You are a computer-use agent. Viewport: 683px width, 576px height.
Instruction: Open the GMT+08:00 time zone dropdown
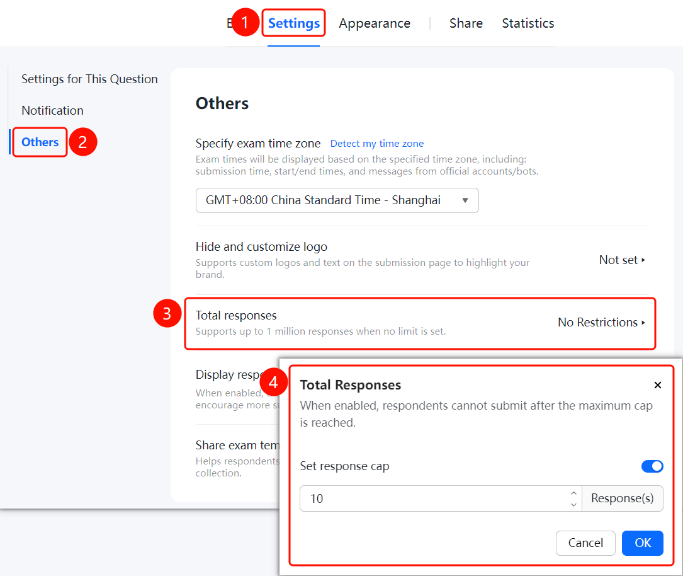tap(337, 200)
